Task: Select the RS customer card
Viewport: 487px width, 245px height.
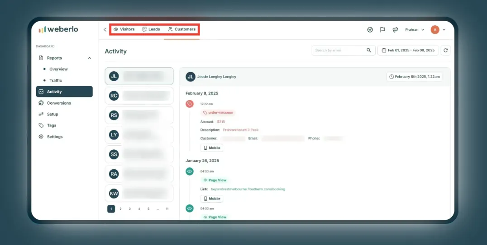Action: 139,115
